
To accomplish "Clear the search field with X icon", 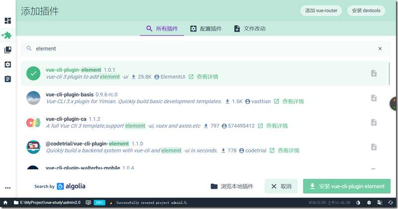I will [380, 48].
